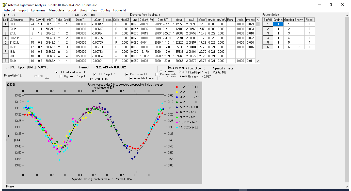
Task: Click row header 8 in lightcurve table
Action: click(6, 56)
